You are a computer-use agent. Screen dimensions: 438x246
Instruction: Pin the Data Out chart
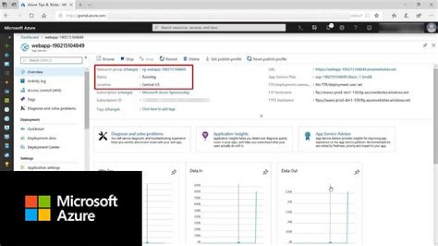[356, 172]
